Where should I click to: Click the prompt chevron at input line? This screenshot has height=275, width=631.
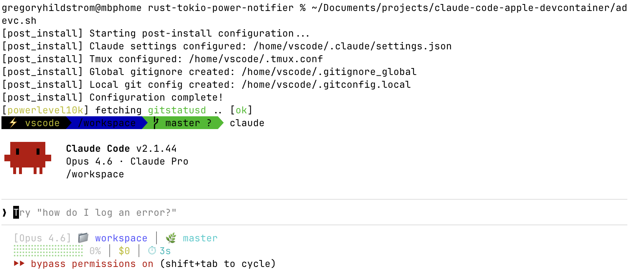4,212
